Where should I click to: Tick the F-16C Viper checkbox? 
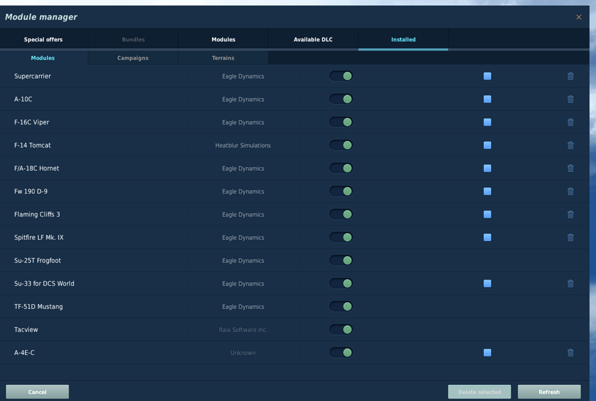coord(488,122)
